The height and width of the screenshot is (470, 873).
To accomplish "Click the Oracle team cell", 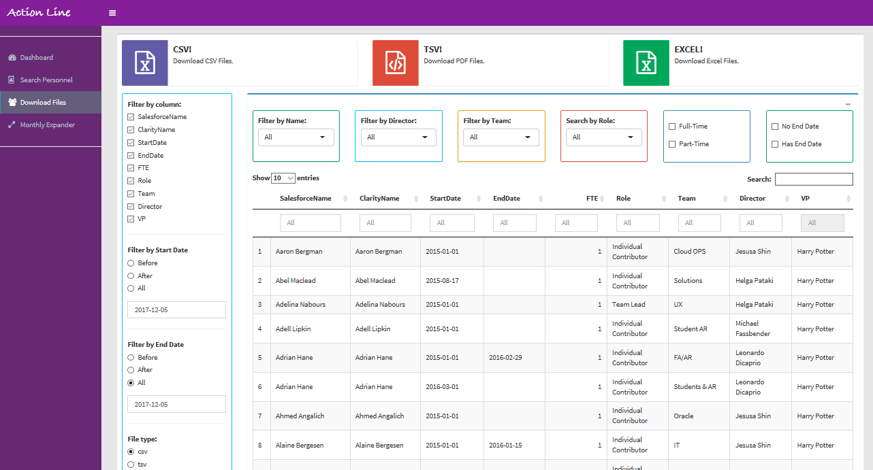I will click(699, 416).
